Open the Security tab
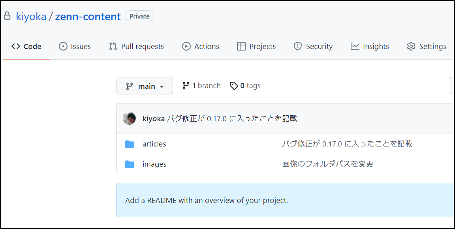 [x=313, y=47]
